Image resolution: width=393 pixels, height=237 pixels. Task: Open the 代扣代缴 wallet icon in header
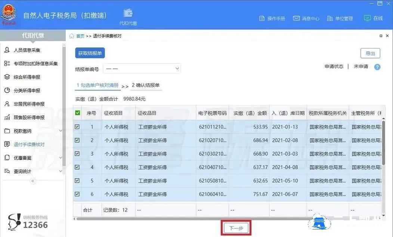pyautogui.click(x=128, y=13)
